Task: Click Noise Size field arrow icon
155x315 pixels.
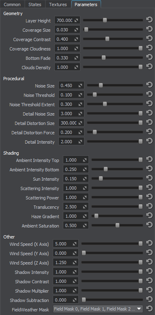Action: (x=80, y=85)
